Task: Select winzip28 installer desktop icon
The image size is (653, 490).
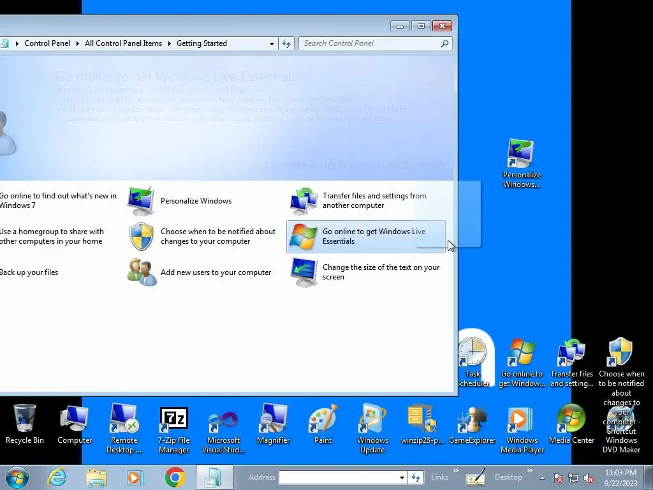Action: (422, 424)
